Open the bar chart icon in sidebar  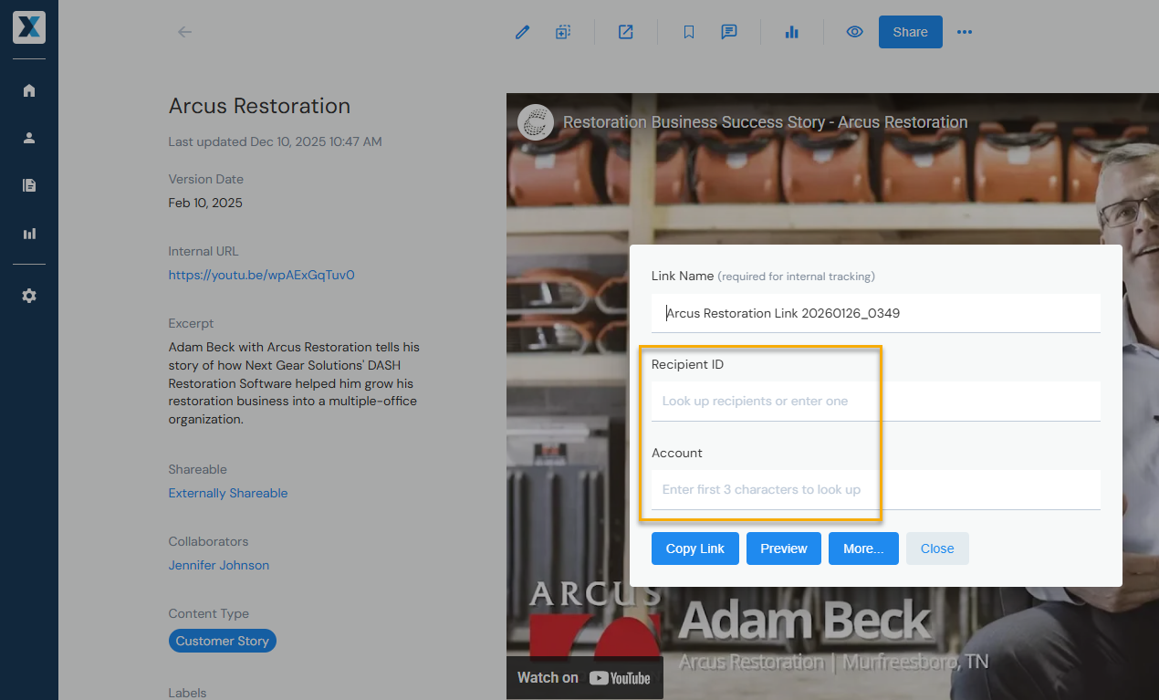tap(29, 234)
